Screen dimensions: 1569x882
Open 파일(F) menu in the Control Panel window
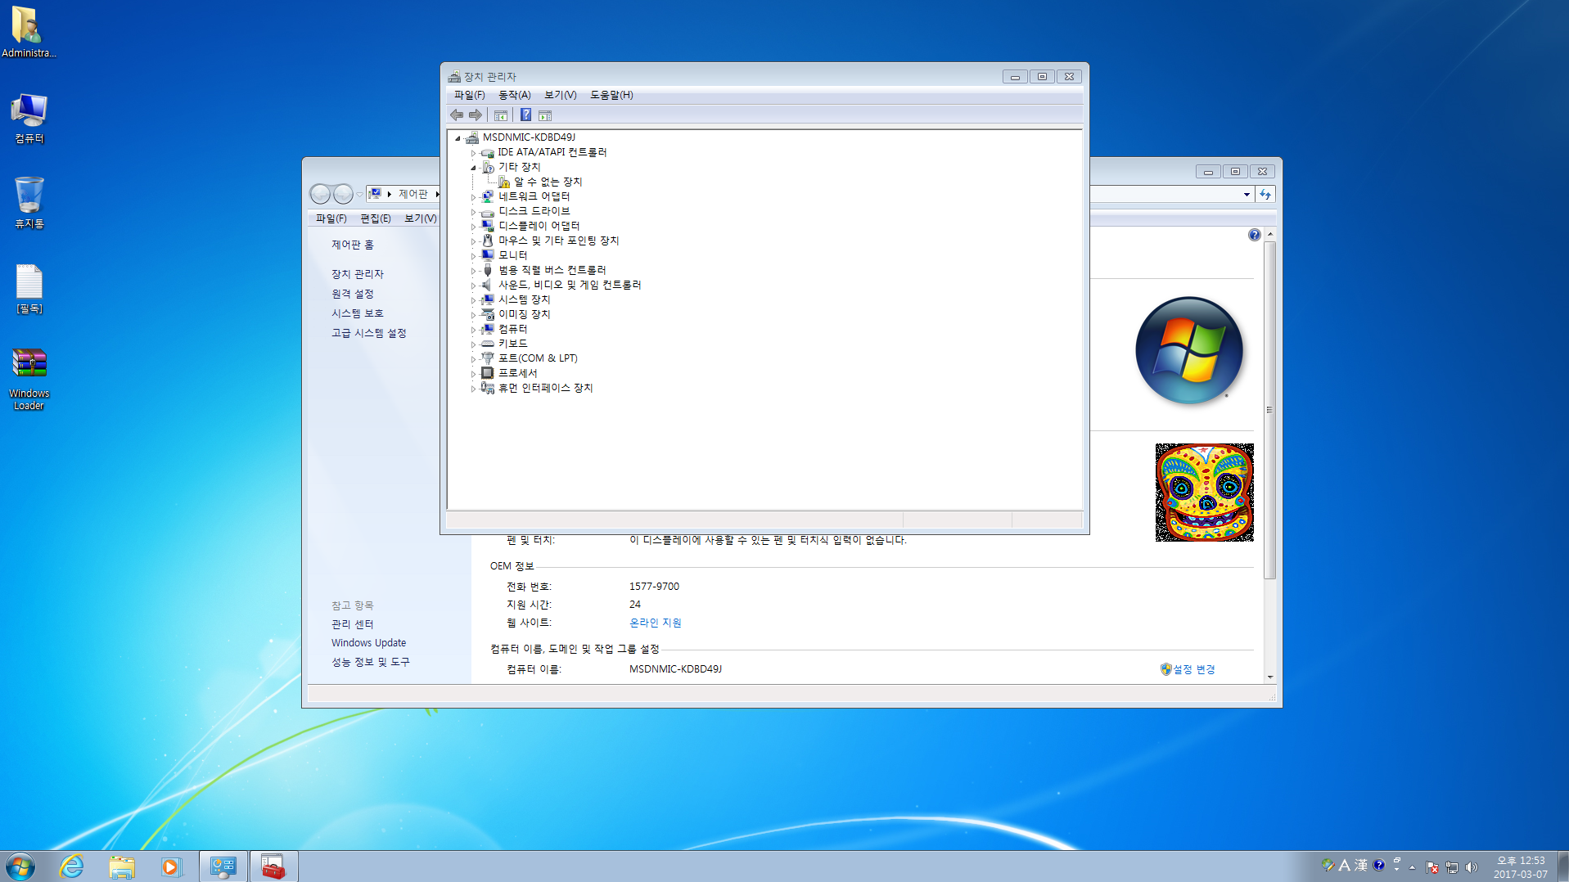pyautogui.click(x=331, y=218)
